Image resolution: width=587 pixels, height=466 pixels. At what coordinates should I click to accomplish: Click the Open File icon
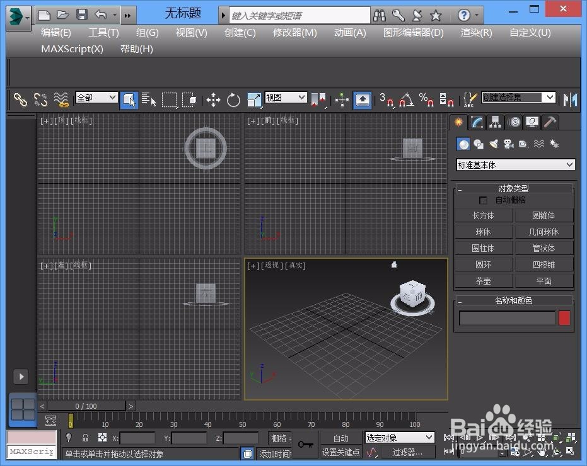pyautogui.click(x=63, y=15)
